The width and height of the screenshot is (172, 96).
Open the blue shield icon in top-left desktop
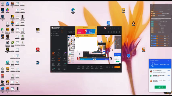[8, 4]
